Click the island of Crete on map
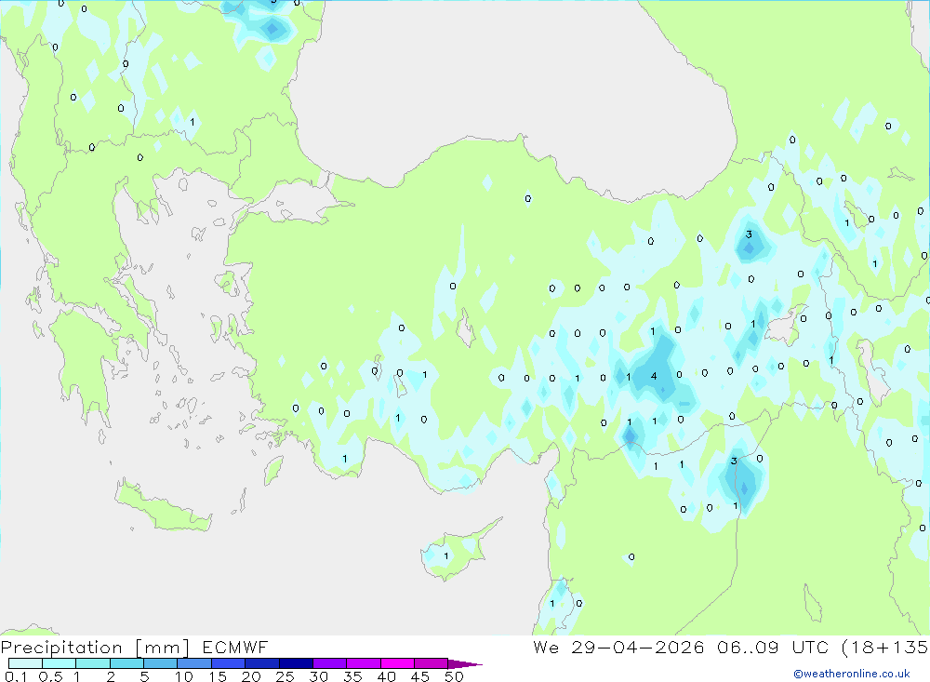Image resolution: width=930 pixels, height=682 pixels. tap(162, 508)
